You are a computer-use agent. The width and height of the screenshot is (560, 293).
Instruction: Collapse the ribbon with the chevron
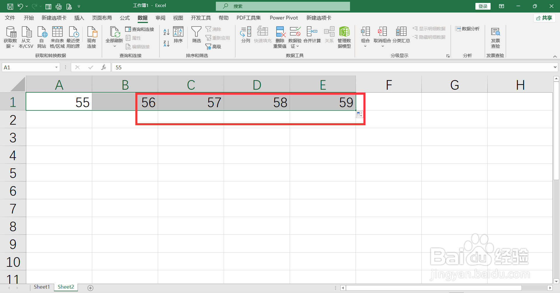(555, 56)
